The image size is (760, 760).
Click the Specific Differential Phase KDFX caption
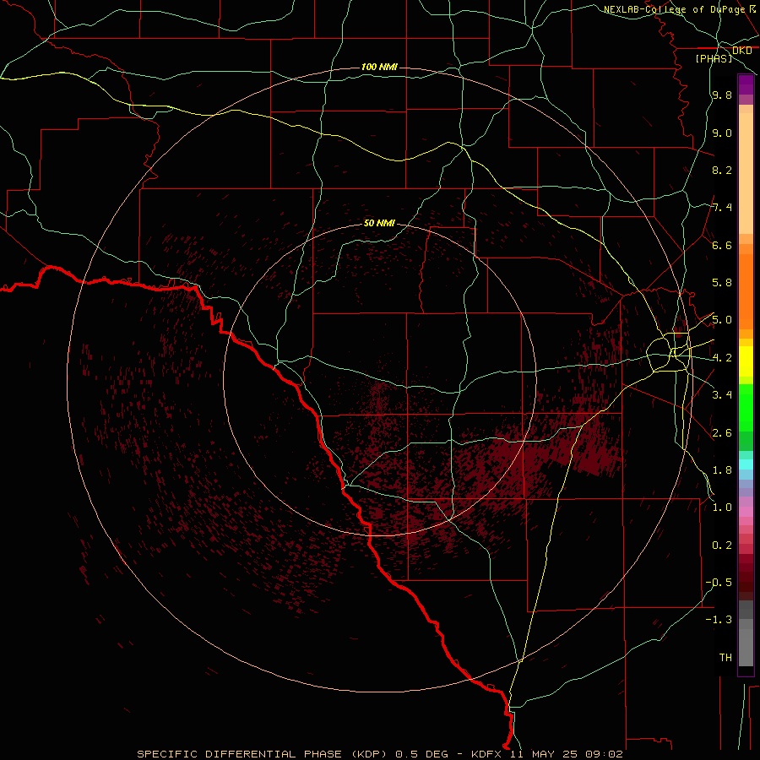coord(379,754)
